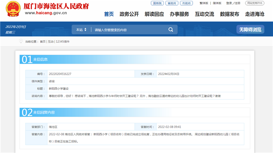Click 互动 in the breadcrumb
Screen dimensions: 273x153
point(51,42)
